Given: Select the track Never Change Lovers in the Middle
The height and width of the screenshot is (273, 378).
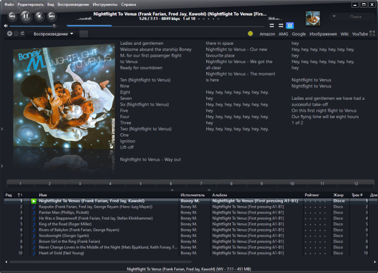Looking at the screenshot, I should pos(108,247).
